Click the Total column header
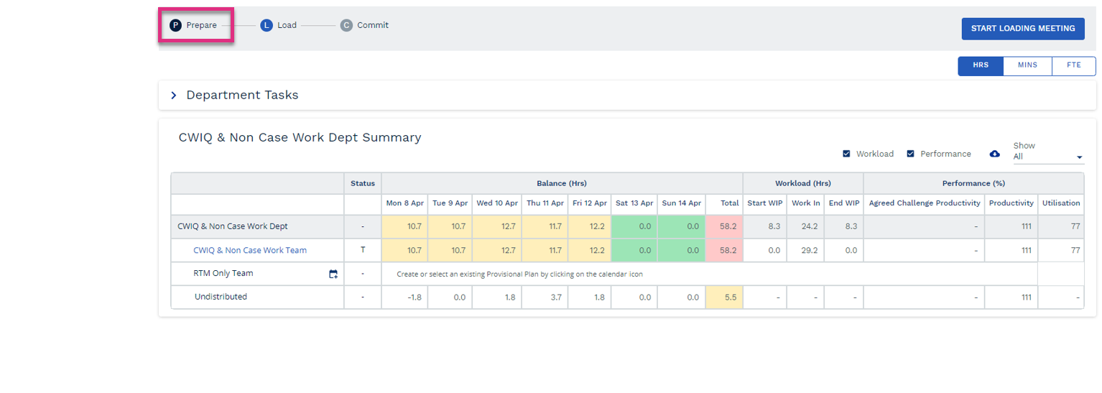 (724, 203)
